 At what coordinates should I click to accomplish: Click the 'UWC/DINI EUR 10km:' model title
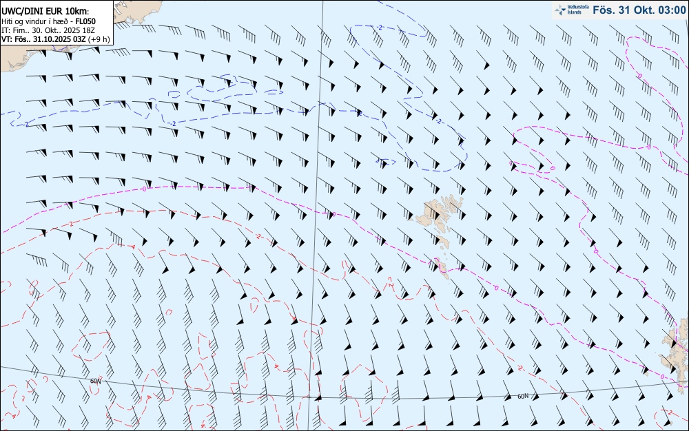click(x=45, y=12)
